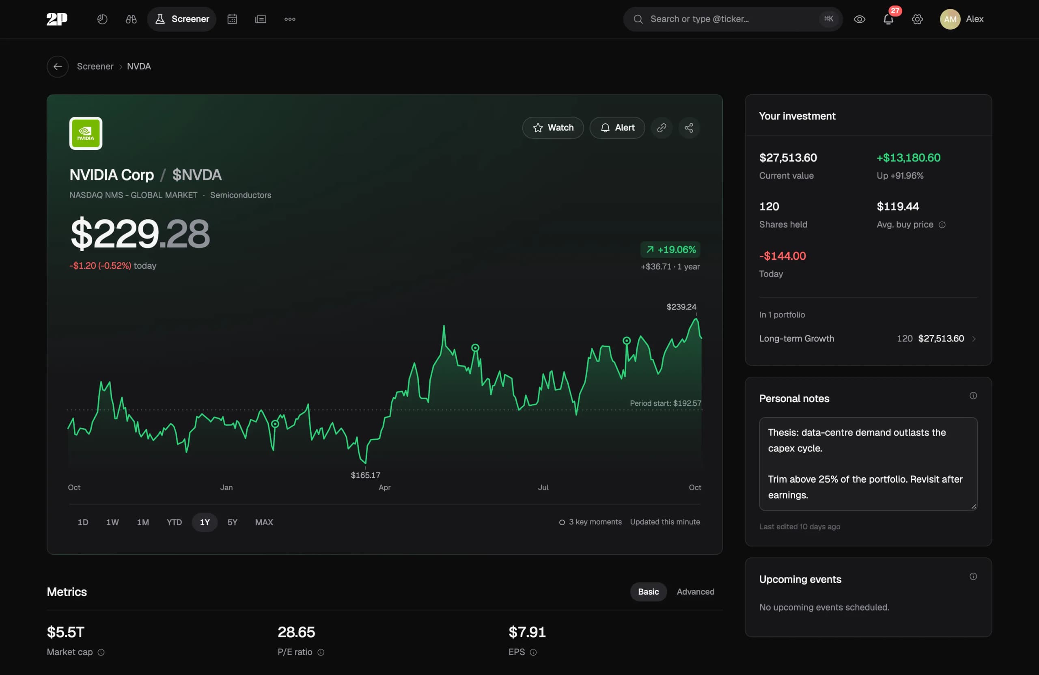Open the Long-term Growth portfolio chevron

[973, 339]
